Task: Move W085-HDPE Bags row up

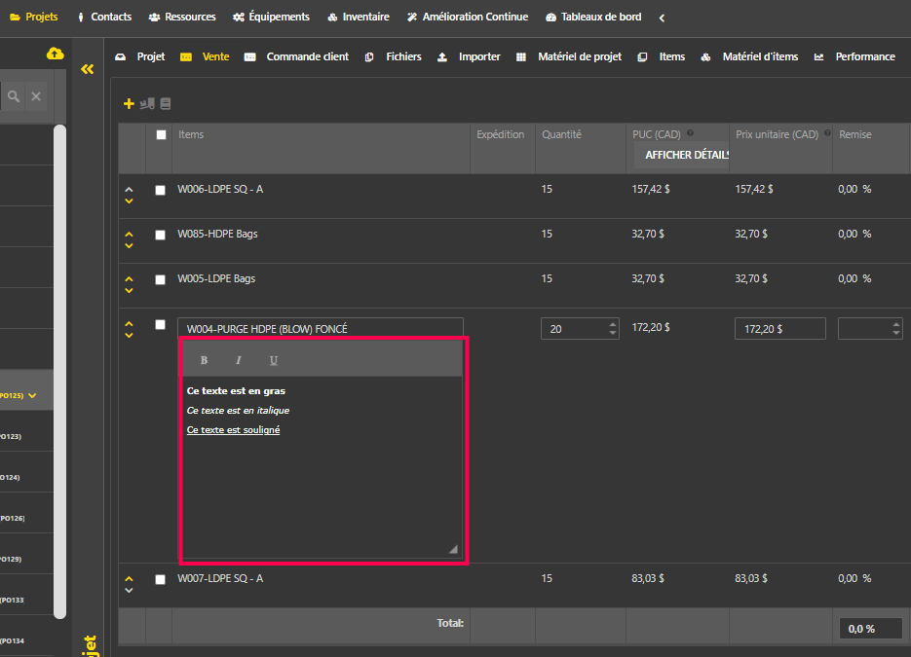Action: [x=129, y=234]
